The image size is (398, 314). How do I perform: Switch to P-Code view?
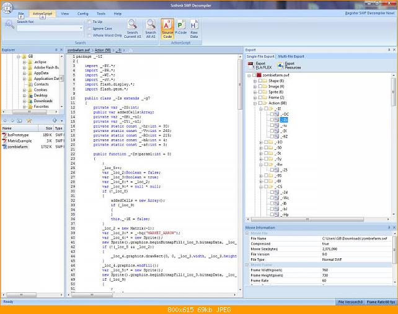pyautogui.click(x=181, y=27)
